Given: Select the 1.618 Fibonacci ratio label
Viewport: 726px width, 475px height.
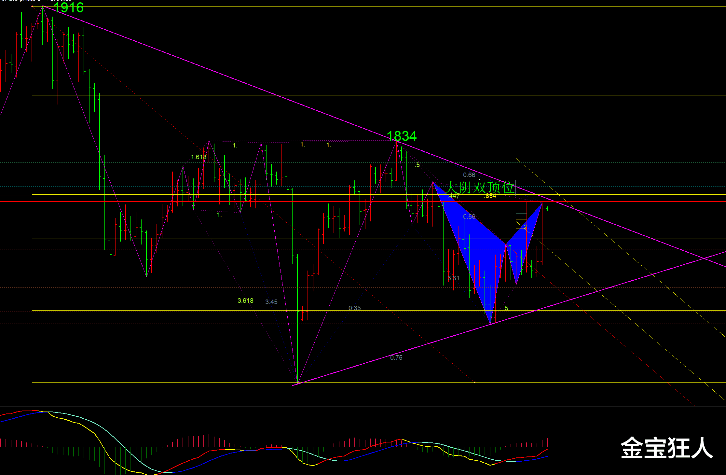Looking at the screenshot, I should (x=199, y=157).
